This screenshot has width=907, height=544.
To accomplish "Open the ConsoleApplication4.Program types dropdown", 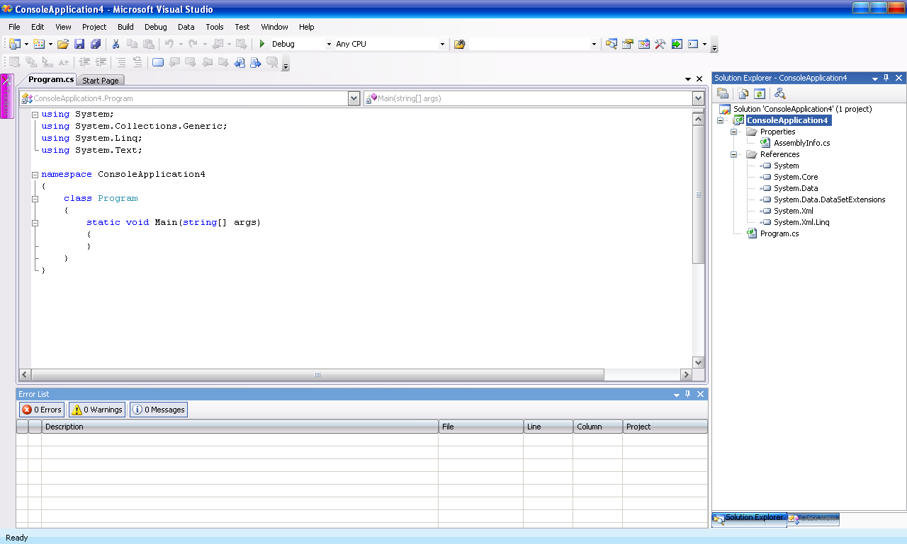I will [x=354, y=98].
